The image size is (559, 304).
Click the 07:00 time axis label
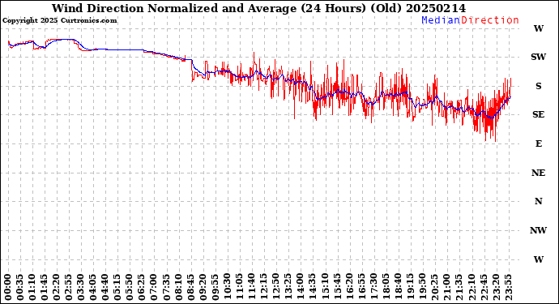coord(154,288)
